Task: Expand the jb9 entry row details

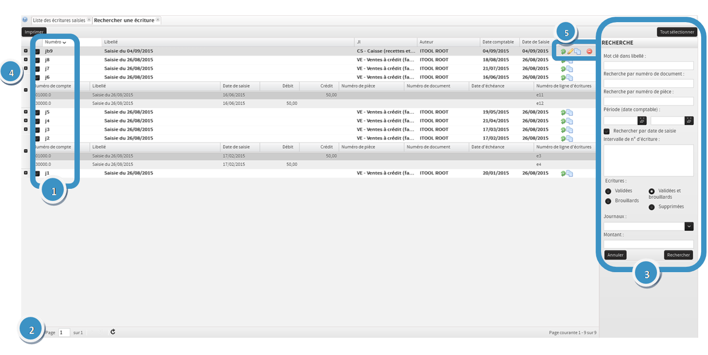Action: (x=26, y=51)
